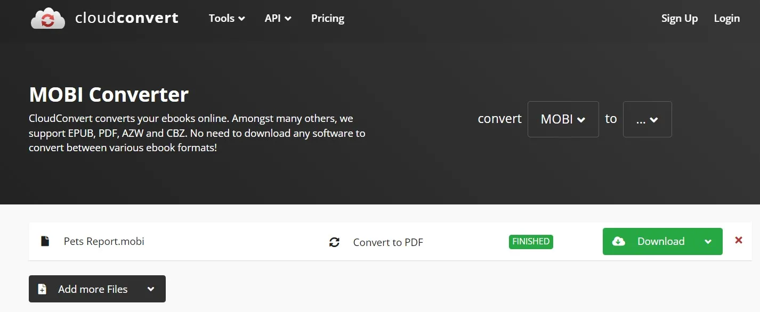Click the document icon next to Pets Report.mobi
The image size is (760, 312).
[45, 241]
